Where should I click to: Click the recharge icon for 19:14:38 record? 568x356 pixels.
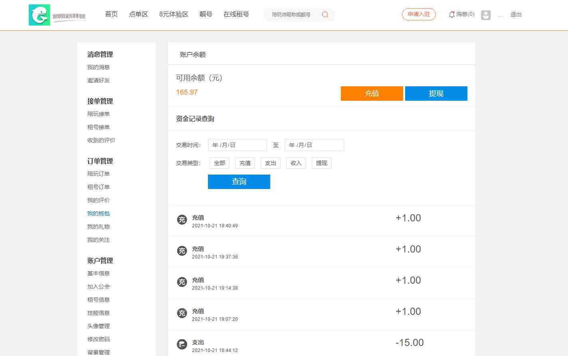pos(182,282)
